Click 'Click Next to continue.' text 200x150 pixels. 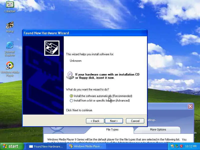click(79, 110)
